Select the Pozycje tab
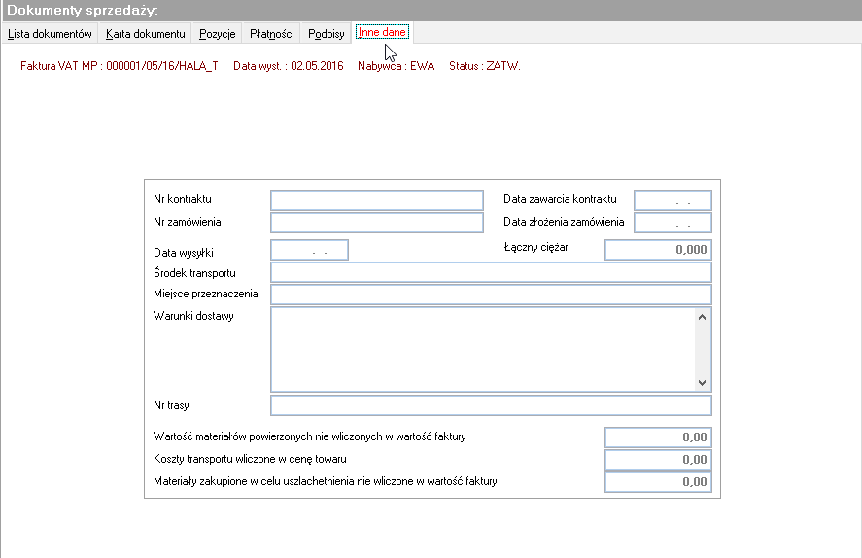Image resolution: width=862 pixels, height=558 pixels. coord(217,33)
